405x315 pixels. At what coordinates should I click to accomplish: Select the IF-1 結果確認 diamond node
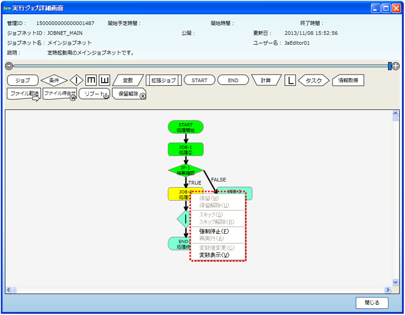tap(186, 170)
